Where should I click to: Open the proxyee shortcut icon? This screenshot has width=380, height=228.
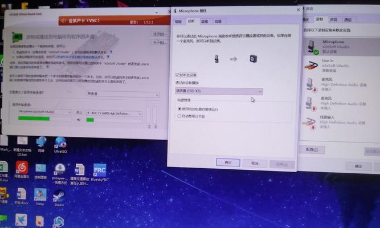coord(59,174)
